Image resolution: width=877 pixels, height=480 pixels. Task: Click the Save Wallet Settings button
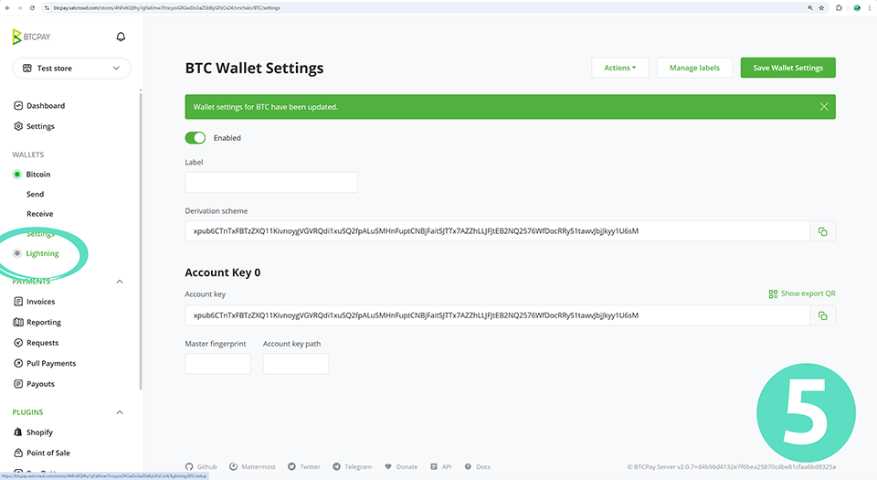click(x=787, y=68)
